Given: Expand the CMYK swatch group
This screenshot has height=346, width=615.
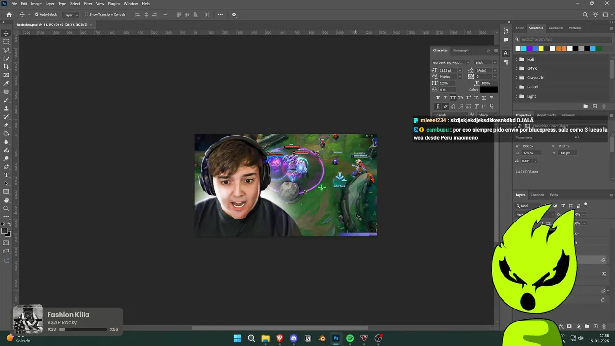Looking at the screenshot, I should tap(517, 68).
